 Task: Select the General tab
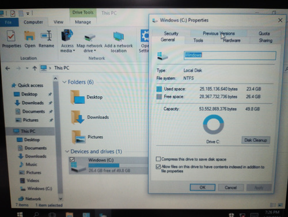pos(168,40)
